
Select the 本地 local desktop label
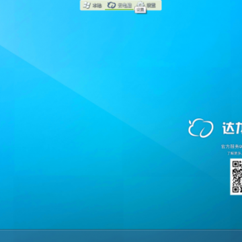(x=97, y=5)
